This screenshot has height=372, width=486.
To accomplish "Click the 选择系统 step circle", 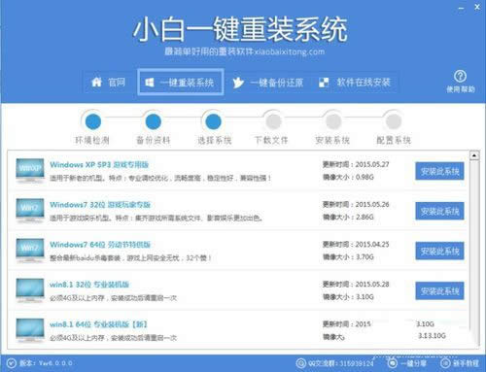I will tap(213, 121).
